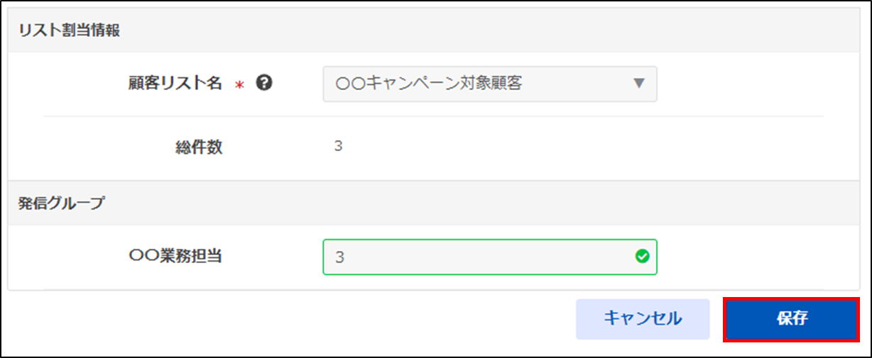The width and height of the screenshot is (872, 358).
Task: Click the キャンセル button
Action: pyautogui.click(x=643, y=319)
